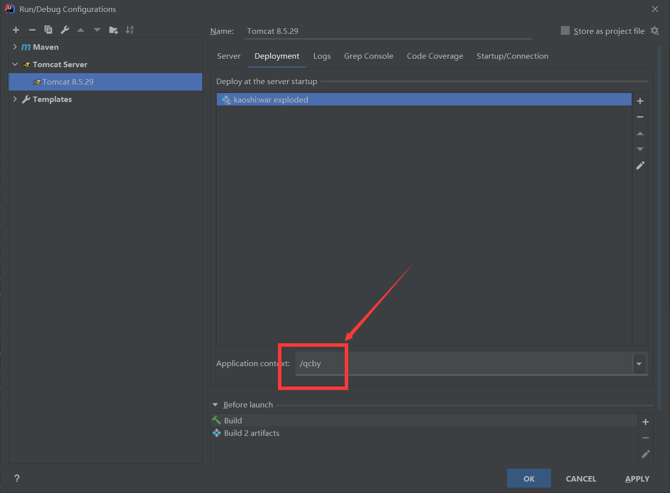The height and width of the screenshot is (493, 670).
Task: Click the APPLY button
Action: coord(637,479)
